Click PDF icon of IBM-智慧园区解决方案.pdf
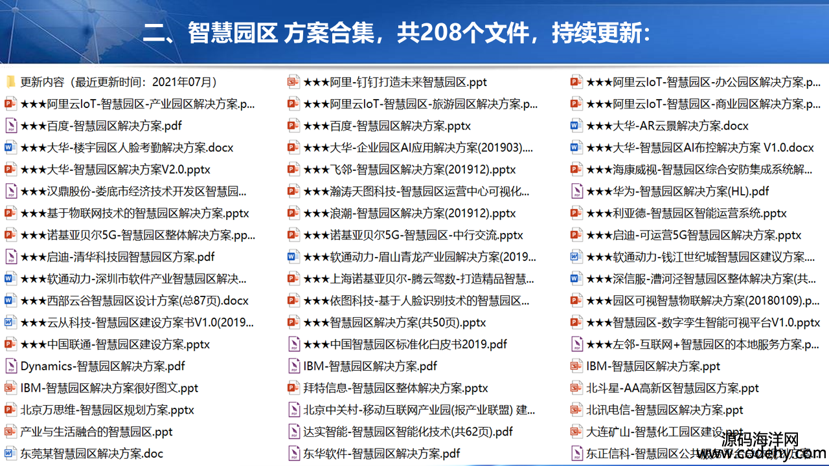The width and height of the screenshot is (829, 466). 293,366
